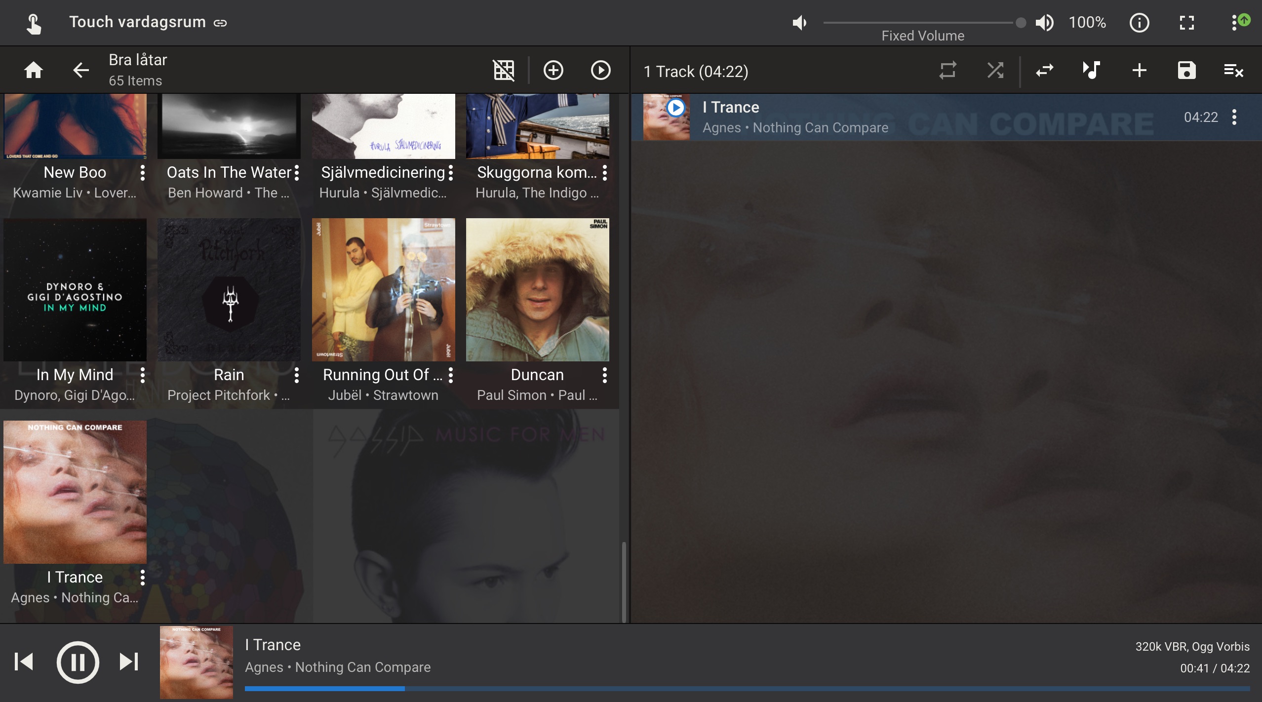Pause the playing track
This screenshot has width=1262, height=702.
(78, 662)
